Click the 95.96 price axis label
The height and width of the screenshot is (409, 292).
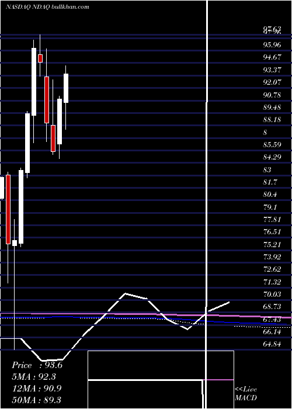point(272,45)
